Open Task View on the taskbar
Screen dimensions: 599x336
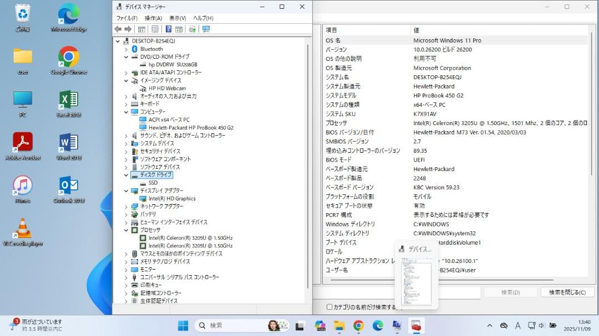pos(299,325)
